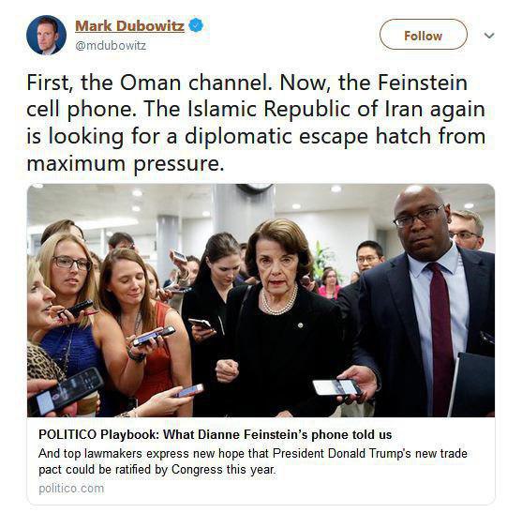The width and height of the screenshot is (522, 513).
Task: Visit the politico.com domain link
Action: click(71, 489)
